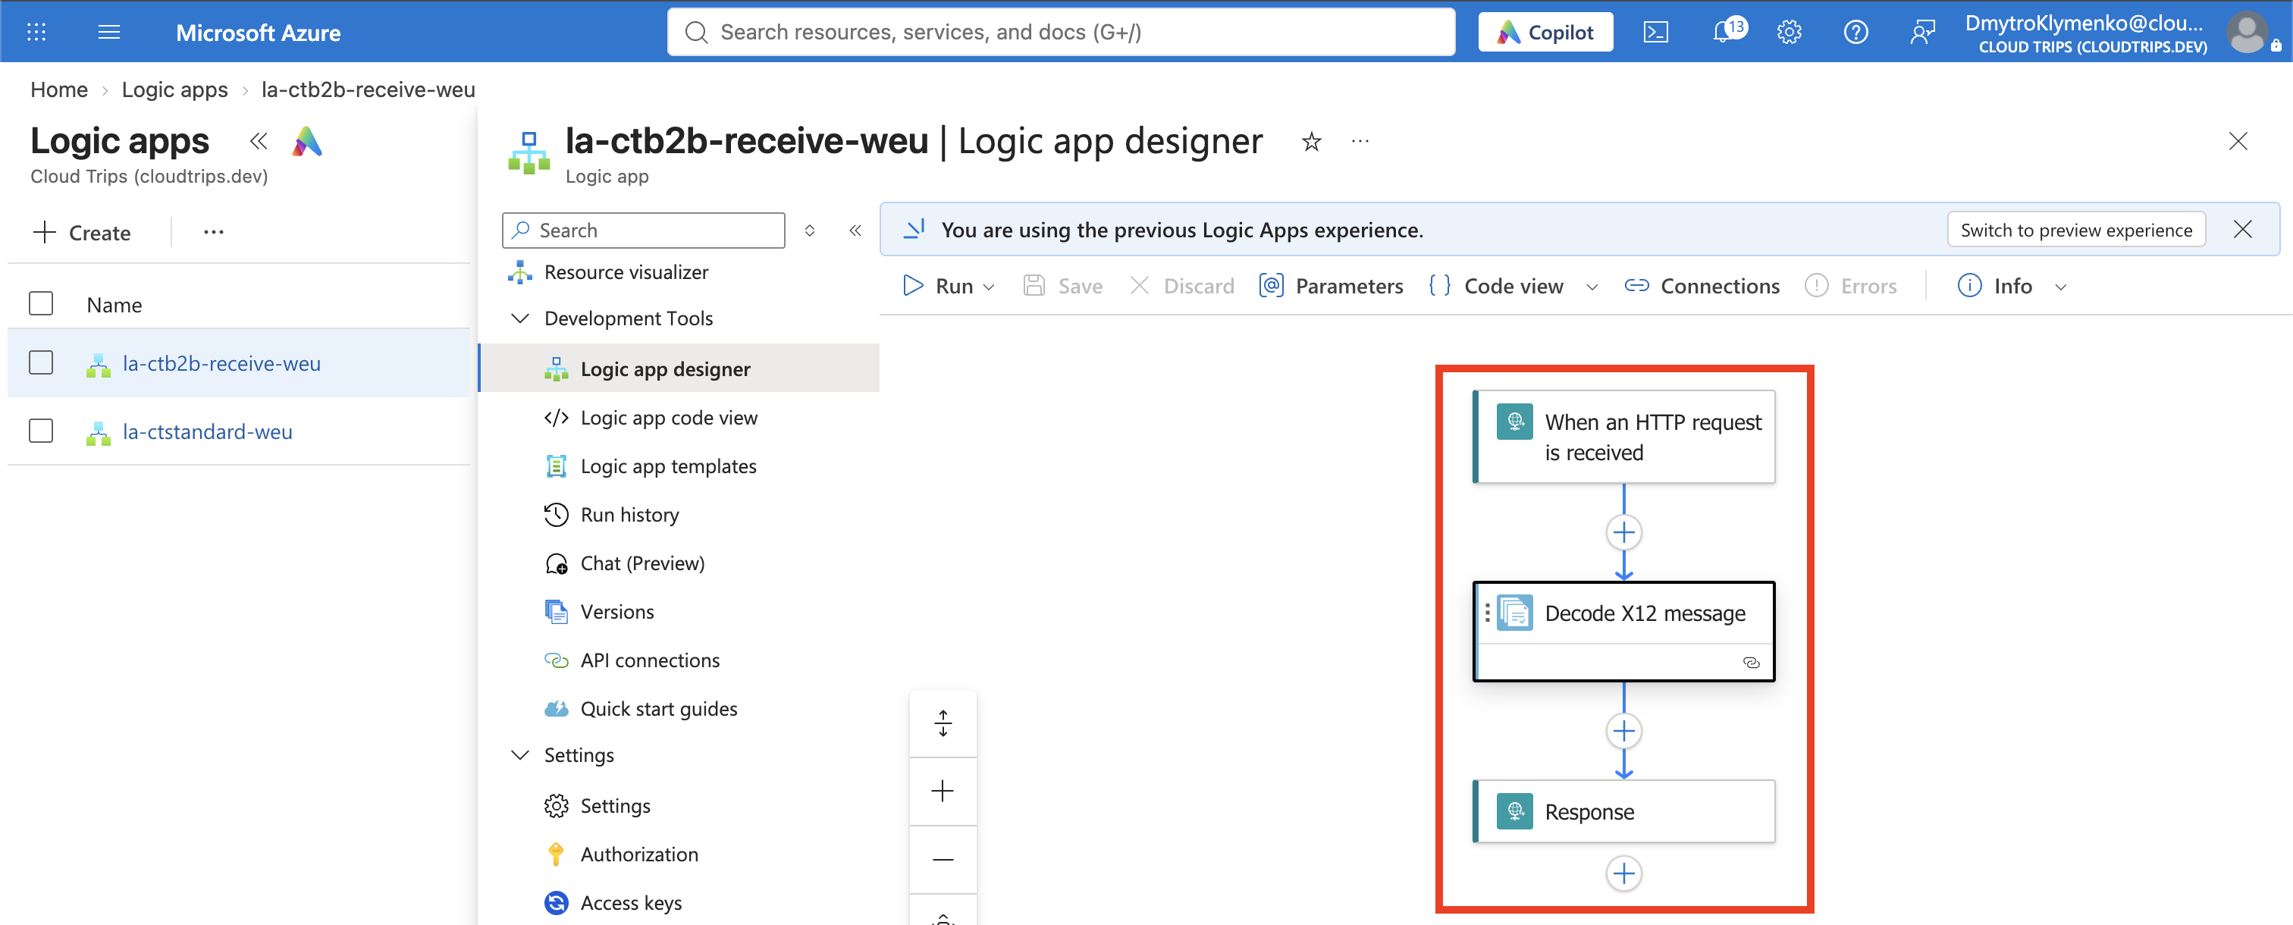The image size is (2293, 925).
Task: Open Access keys page
Action: 631,903
